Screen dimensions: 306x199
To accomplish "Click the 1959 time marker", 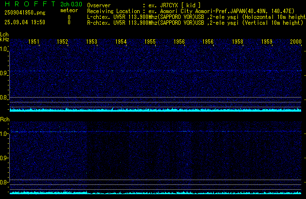I will pos(267,41).
